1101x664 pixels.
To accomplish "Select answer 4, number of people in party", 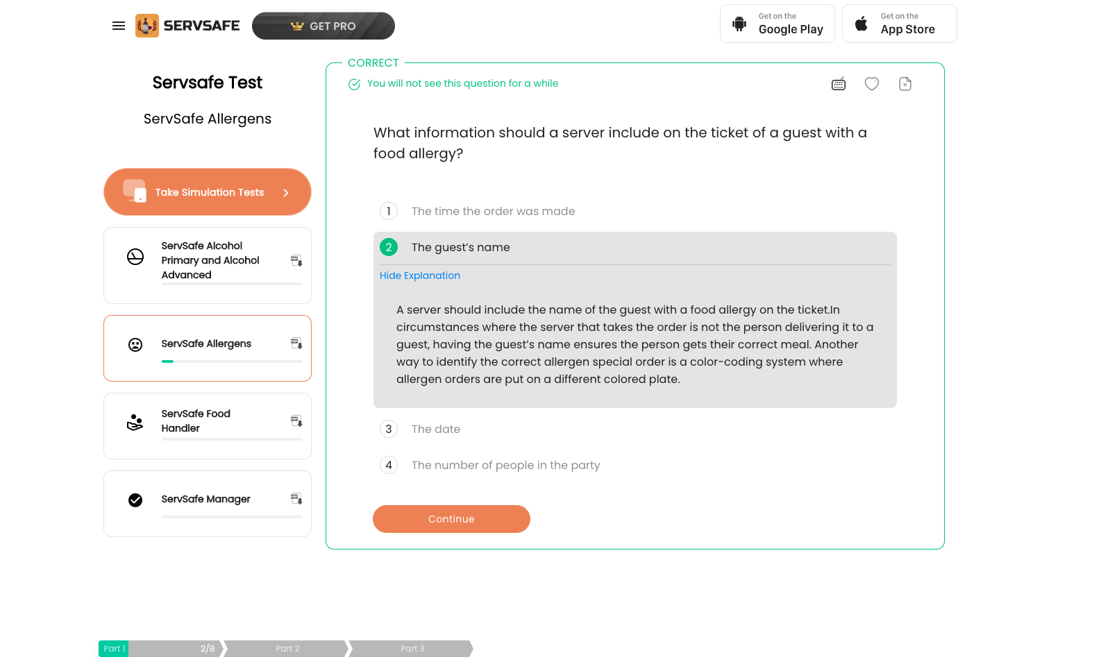I will point(635,465).
